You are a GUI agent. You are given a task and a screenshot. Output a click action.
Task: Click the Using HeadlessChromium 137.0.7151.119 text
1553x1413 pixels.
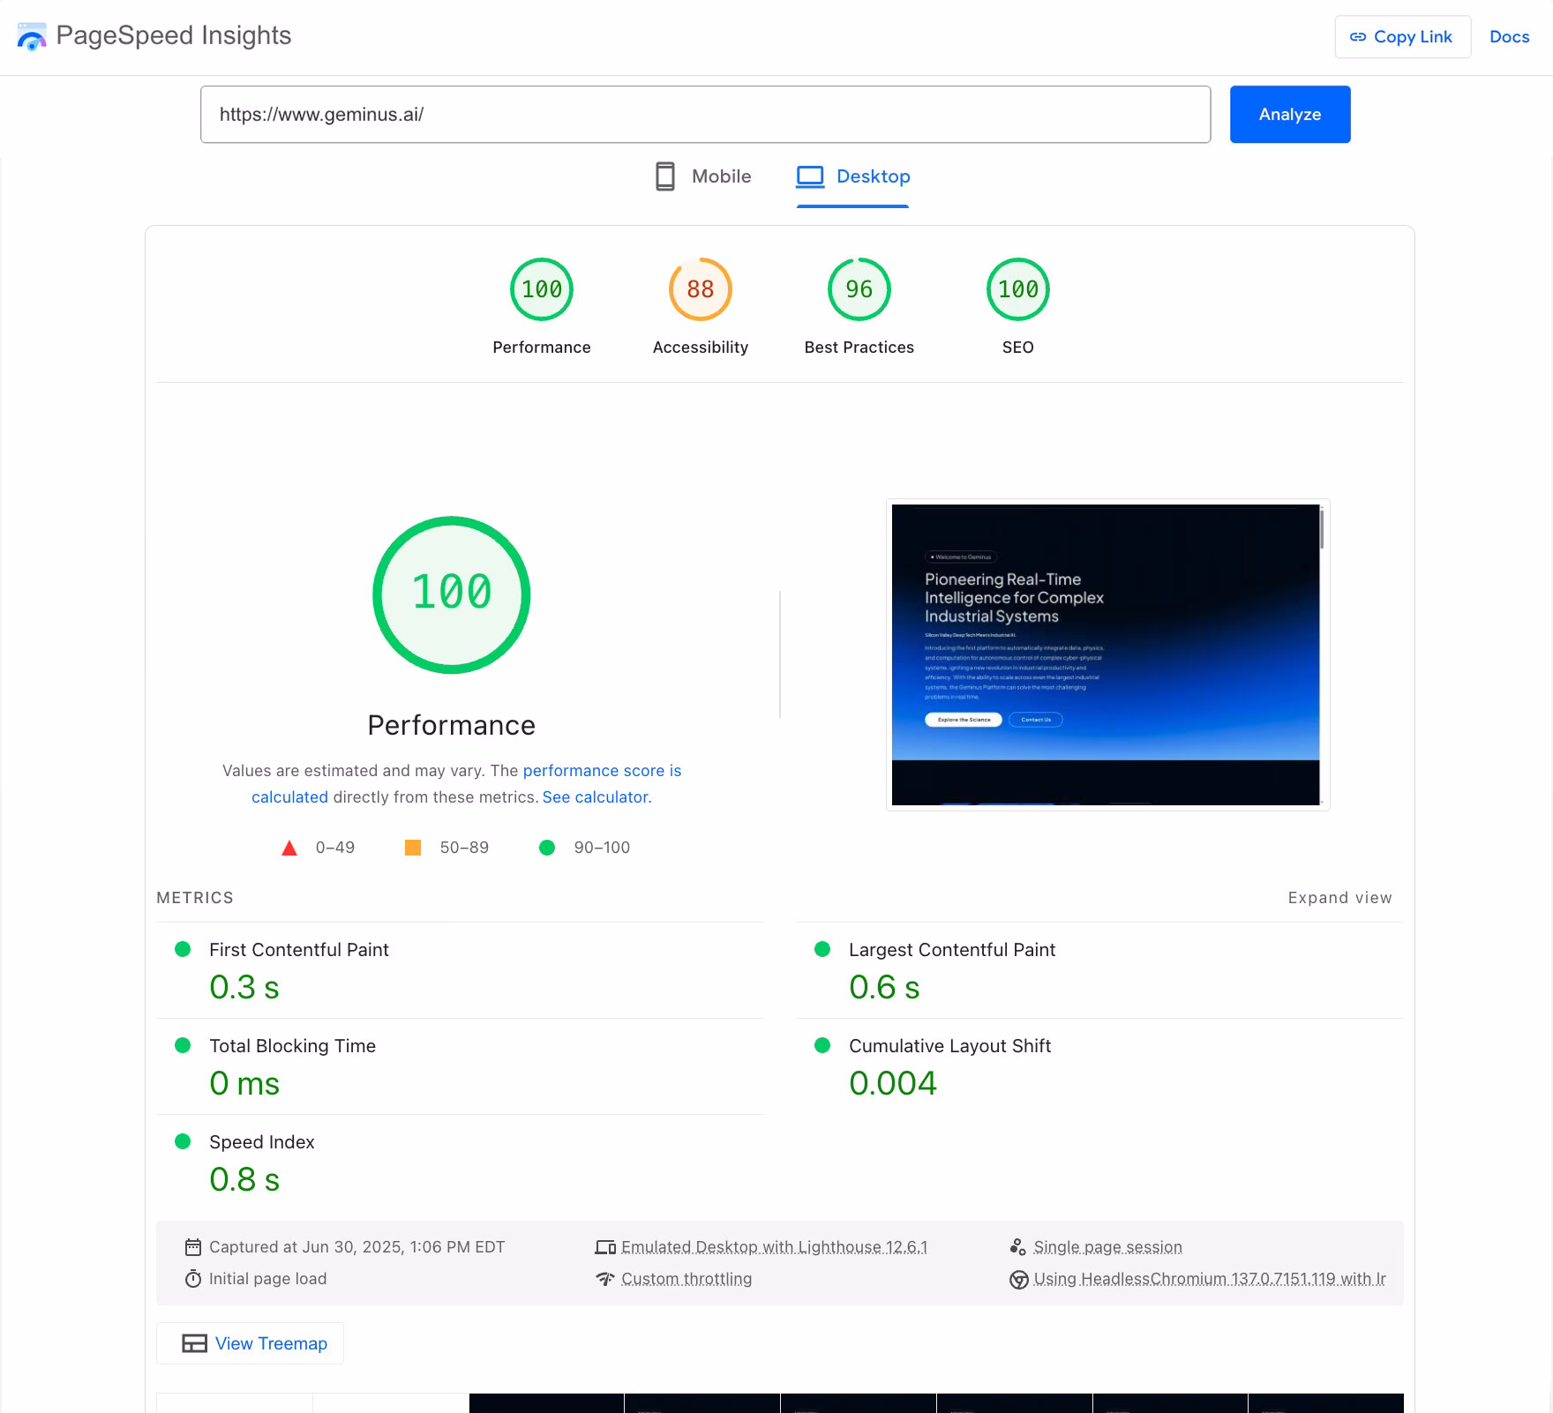[x=1210, y=1279]
